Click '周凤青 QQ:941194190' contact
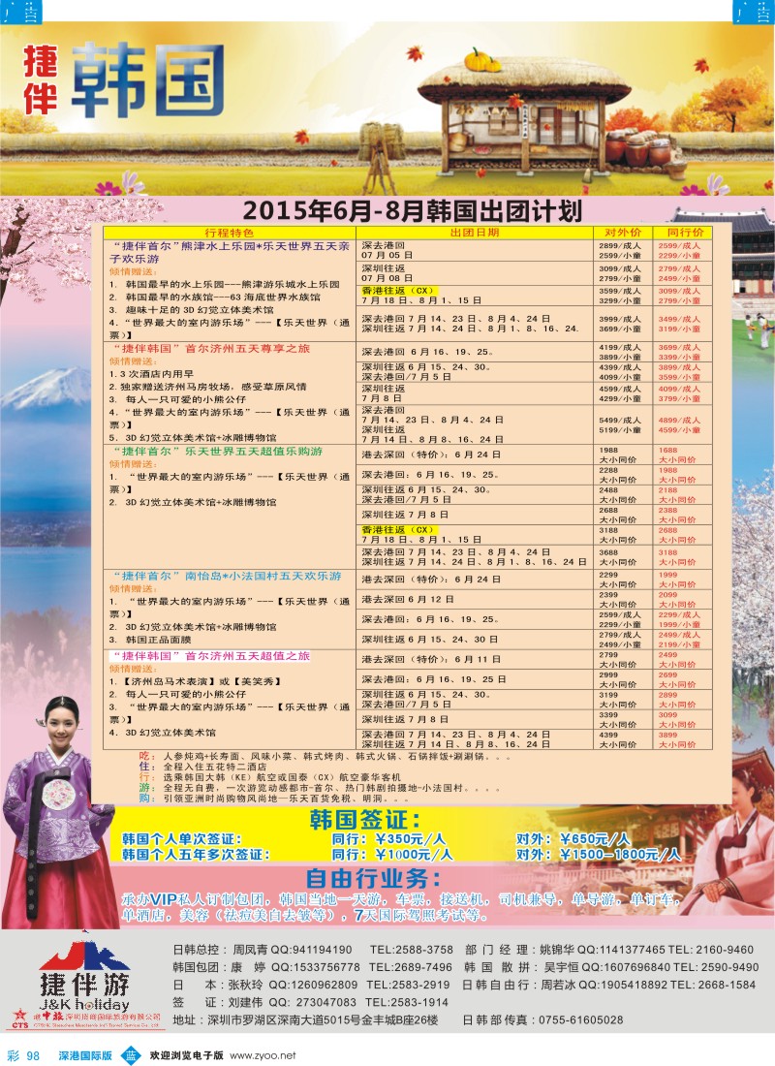 coord(293,950)
